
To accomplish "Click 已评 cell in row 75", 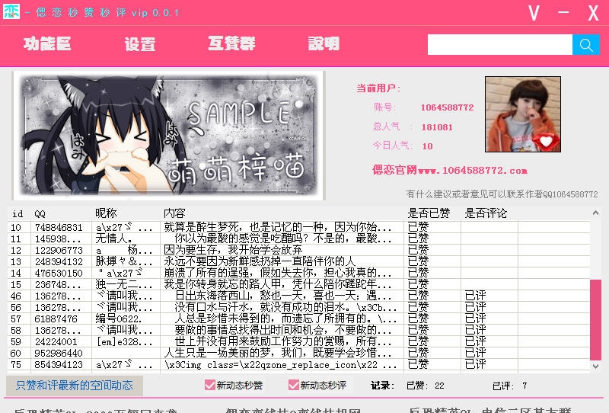I will click(475, 364).
